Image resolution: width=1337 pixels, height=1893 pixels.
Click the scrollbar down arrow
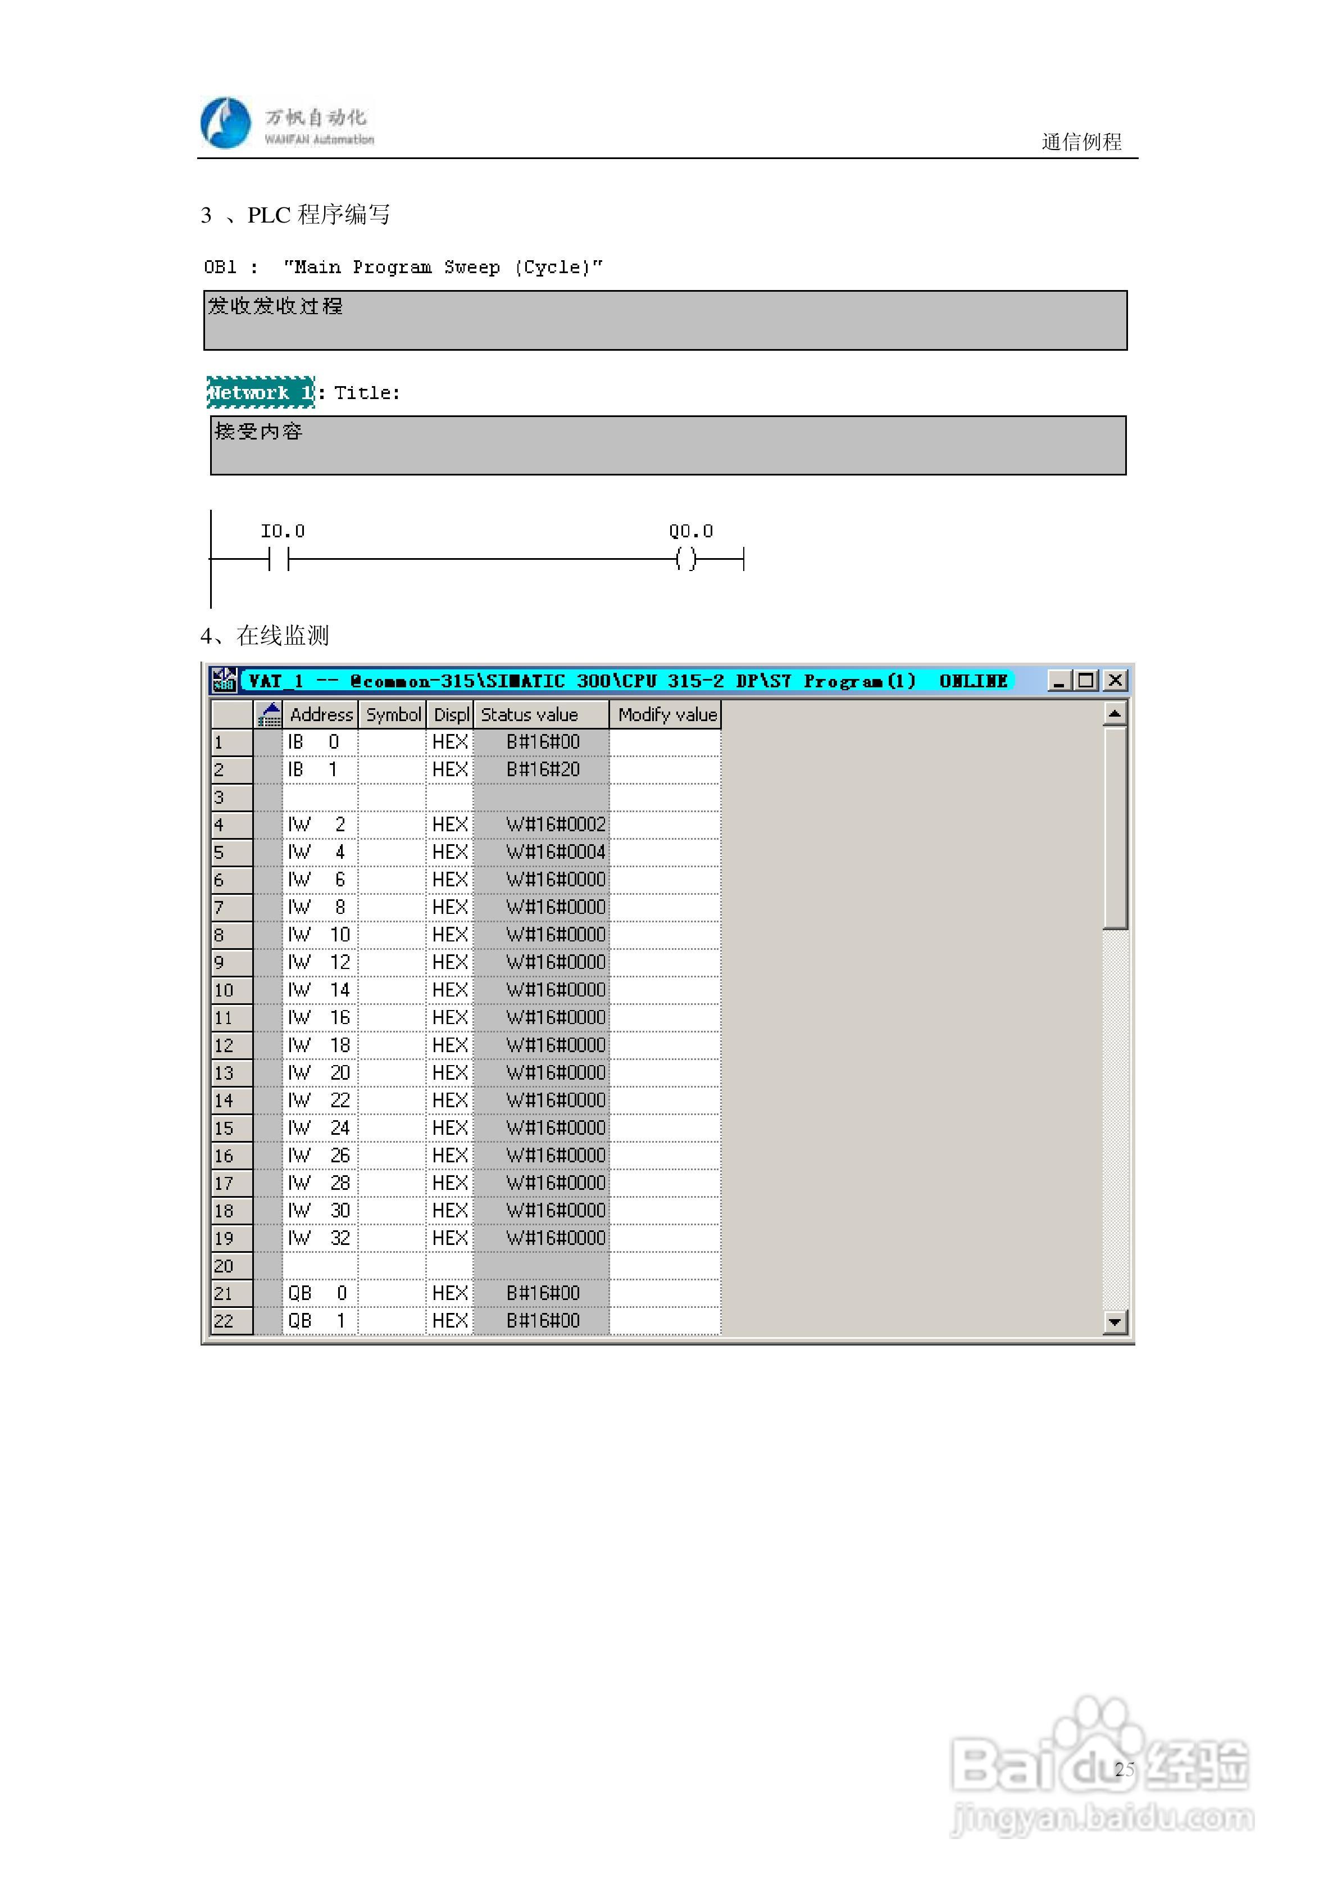[1115, 1321]
